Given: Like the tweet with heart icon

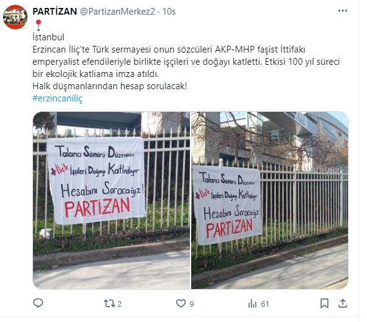Looking at the screenshot, I should point(181,304).
